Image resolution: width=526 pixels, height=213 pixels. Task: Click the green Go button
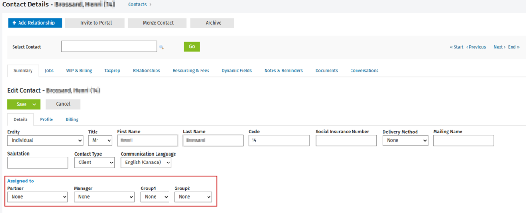192,47
